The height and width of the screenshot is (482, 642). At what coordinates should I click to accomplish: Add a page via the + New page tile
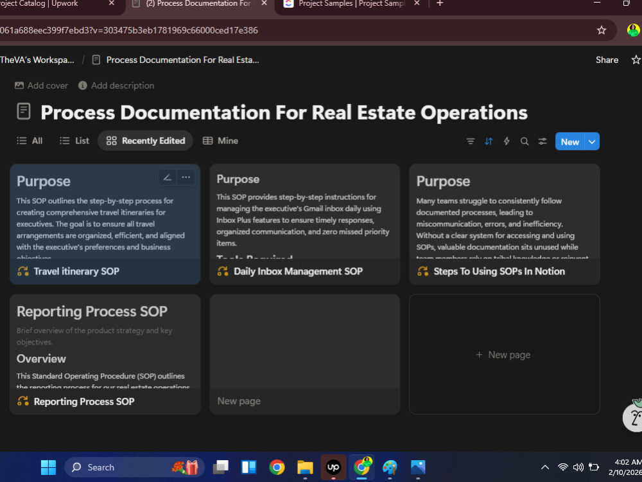505,355
